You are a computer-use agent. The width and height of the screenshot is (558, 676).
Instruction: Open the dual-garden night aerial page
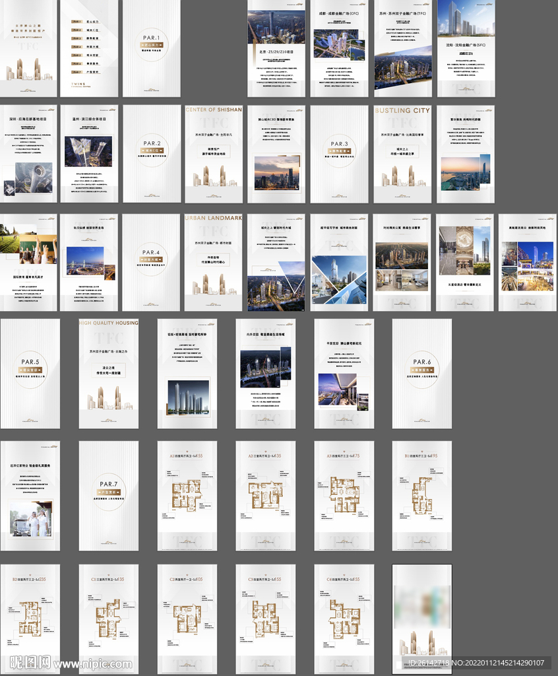click(x=265, y=374)
